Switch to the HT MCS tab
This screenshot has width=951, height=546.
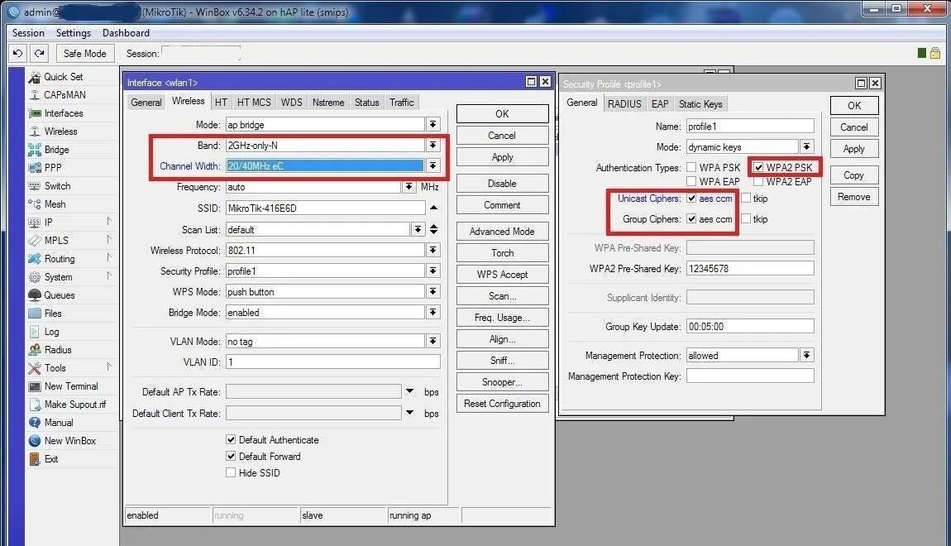coord(254,103)
